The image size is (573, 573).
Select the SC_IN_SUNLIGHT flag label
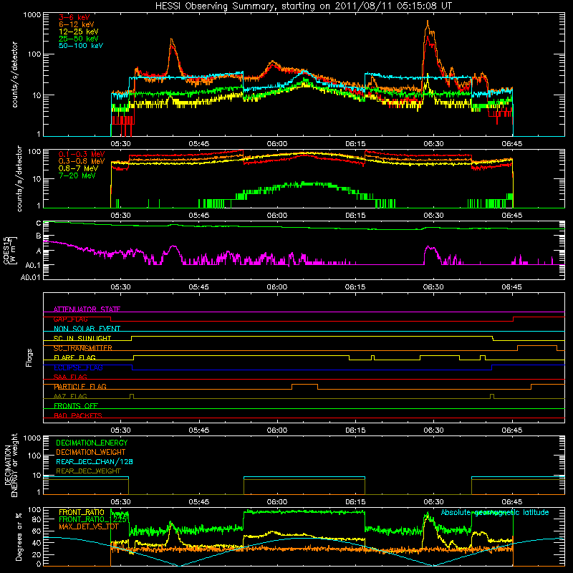[82, 338]
